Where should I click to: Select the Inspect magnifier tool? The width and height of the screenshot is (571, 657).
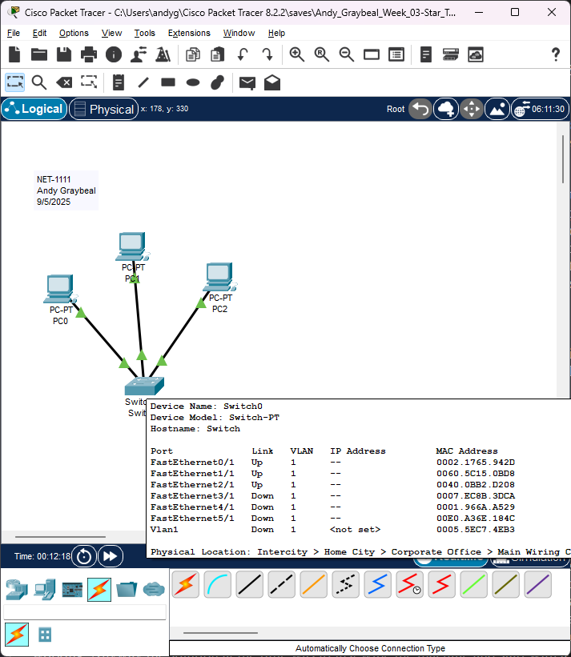click(39, 82)
